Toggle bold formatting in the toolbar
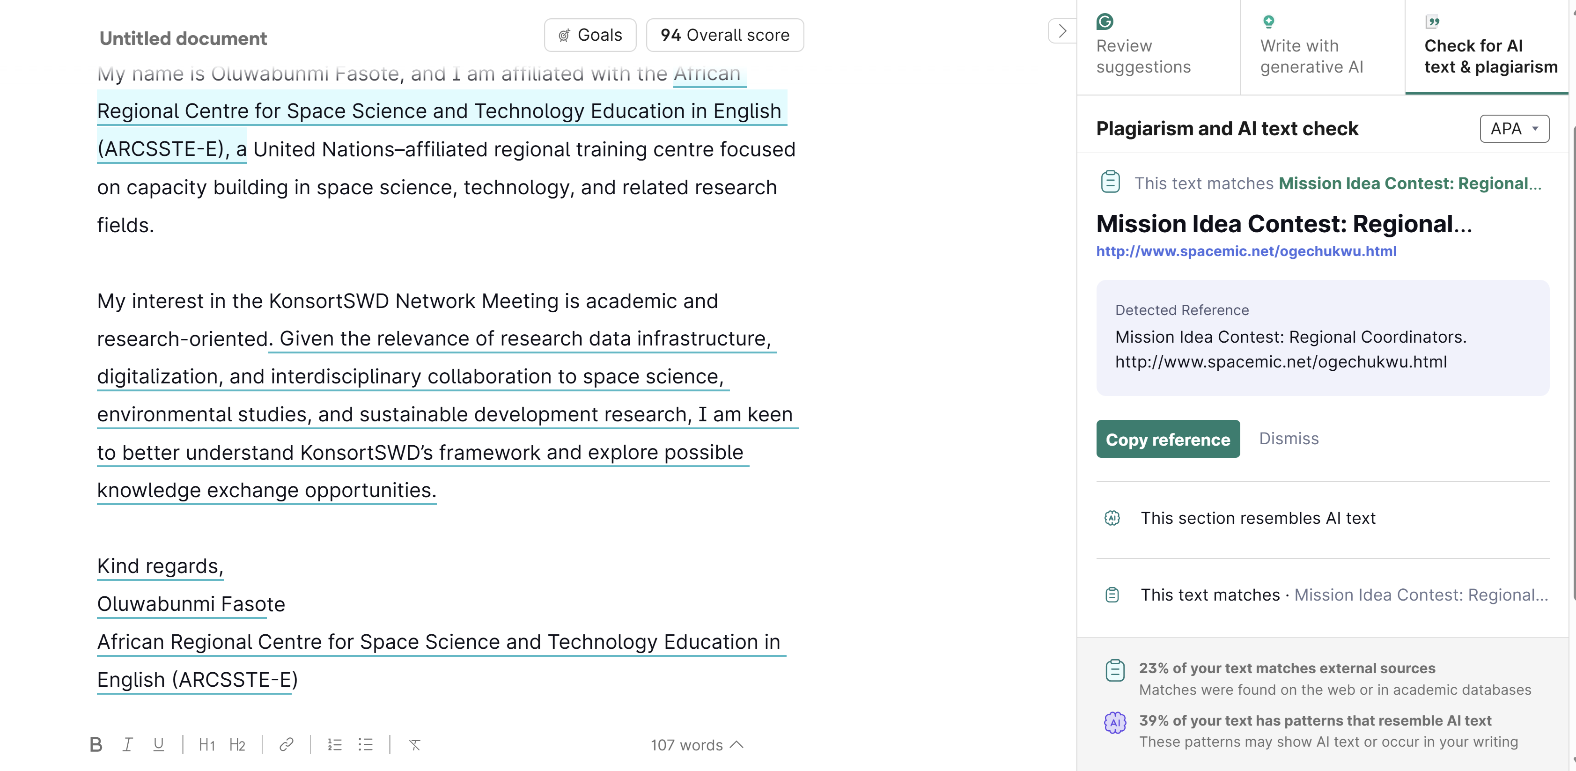Image resolution: width=1576 pixels, height=771 pixels. coord(96,745)
